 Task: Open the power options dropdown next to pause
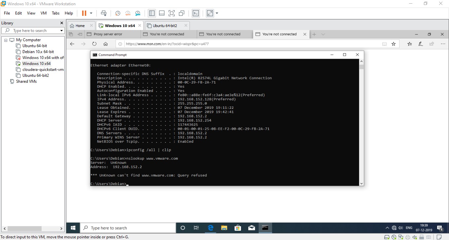click(91, 13)
